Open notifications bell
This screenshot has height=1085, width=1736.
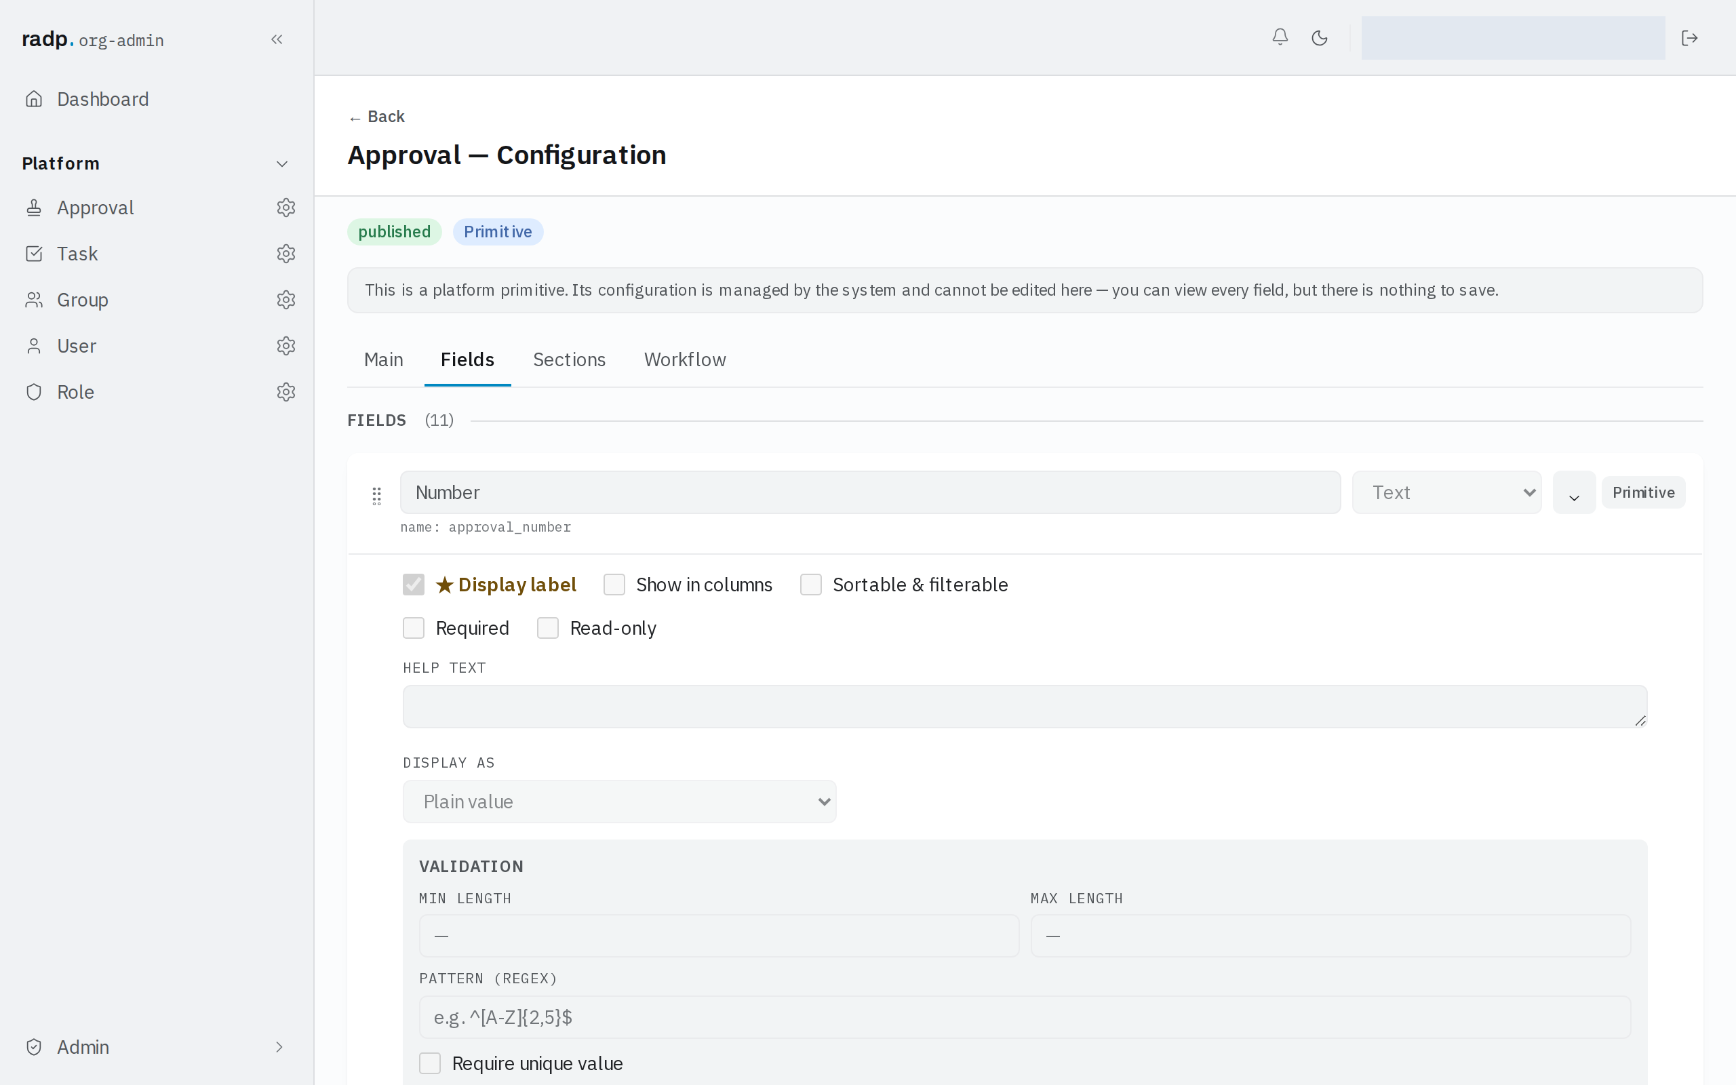click(x=1280, y=37)
